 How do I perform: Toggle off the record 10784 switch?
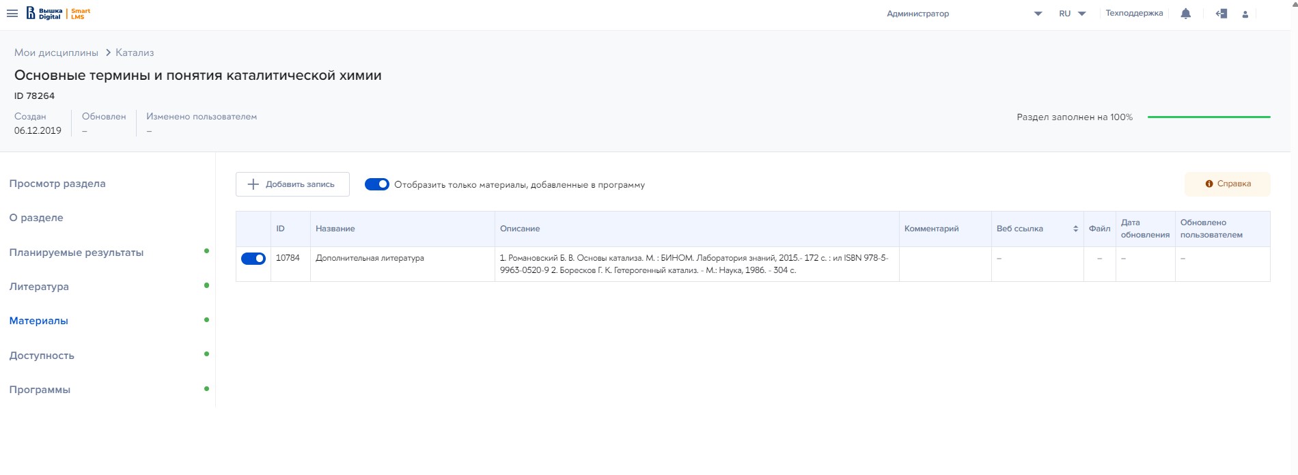tap(253, 259)
